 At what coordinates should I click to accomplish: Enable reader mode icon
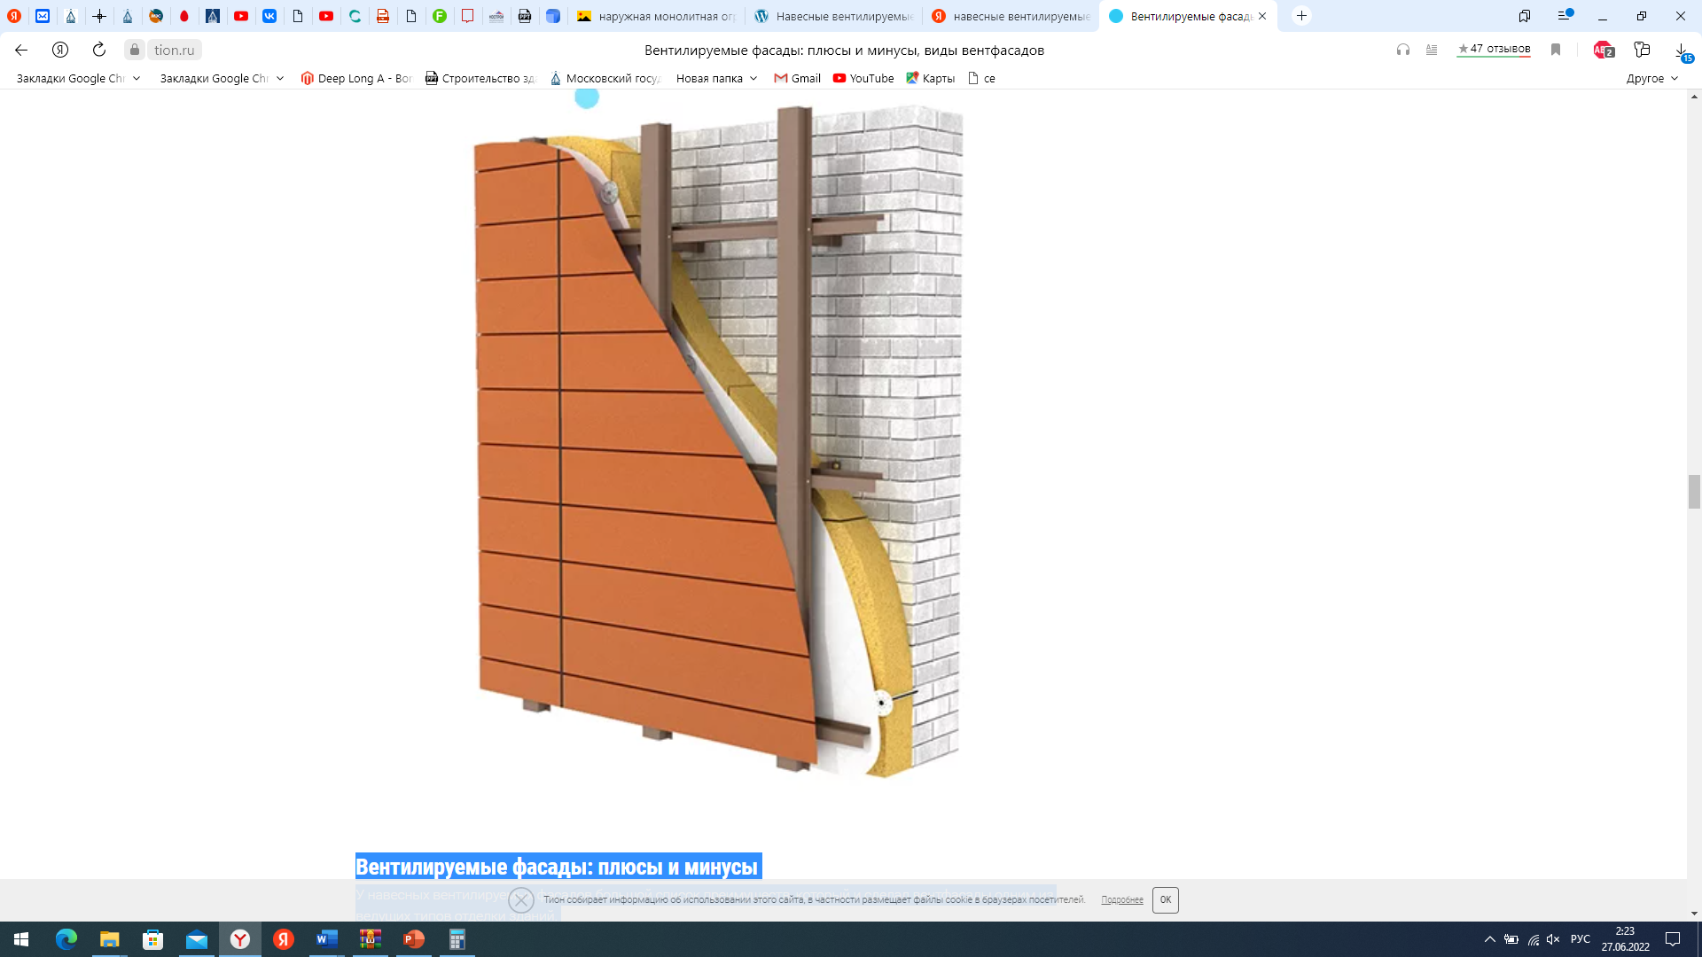(1432, 50)
